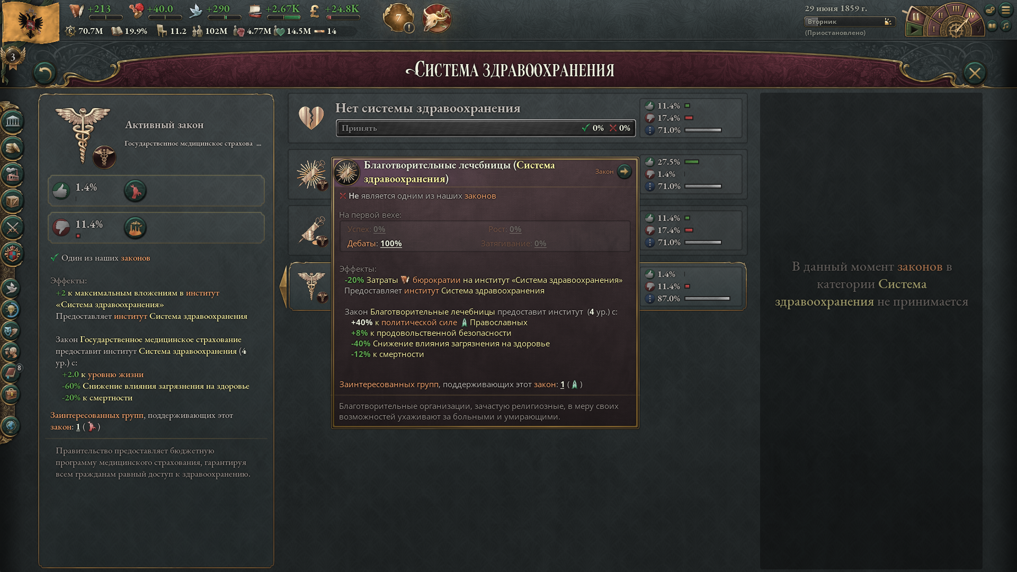This screenshot has height=572, width=1017.
Task: Click the back arrow button
Action: point(44,73)
